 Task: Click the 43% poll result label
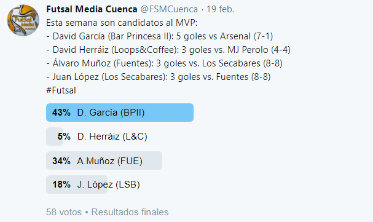coord(61,113)
